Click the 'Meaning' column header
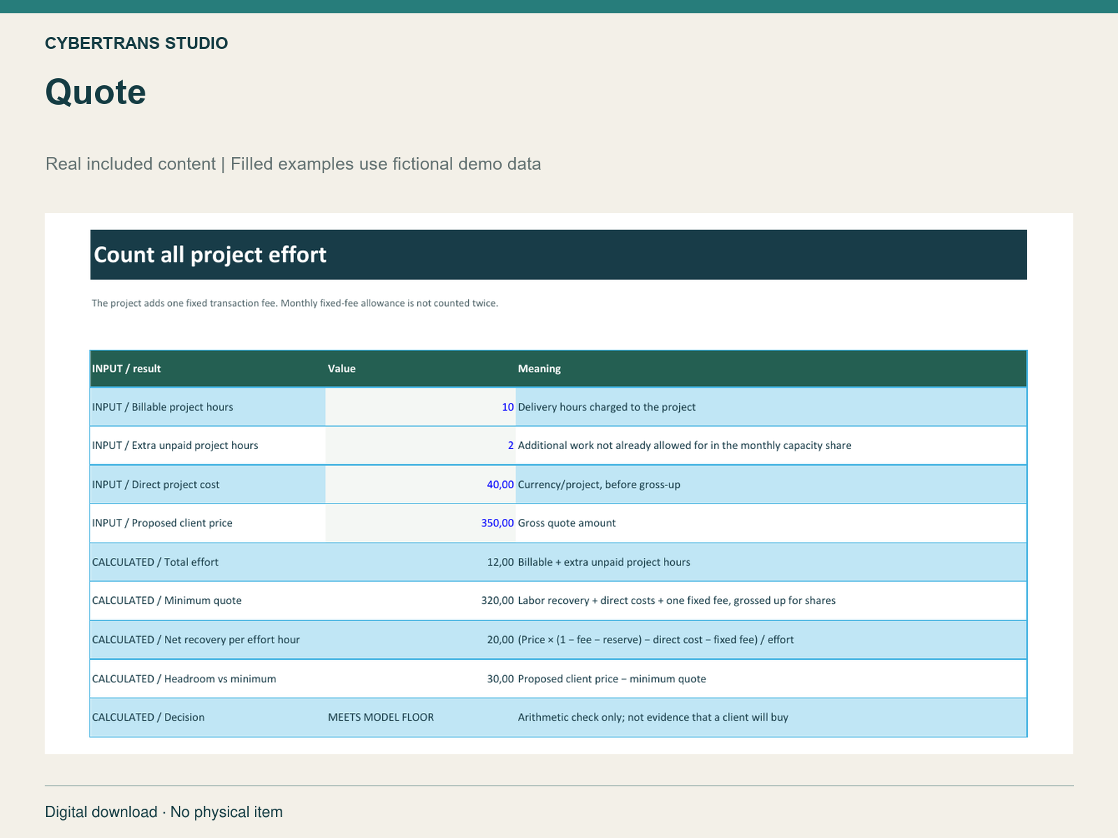 539,369
